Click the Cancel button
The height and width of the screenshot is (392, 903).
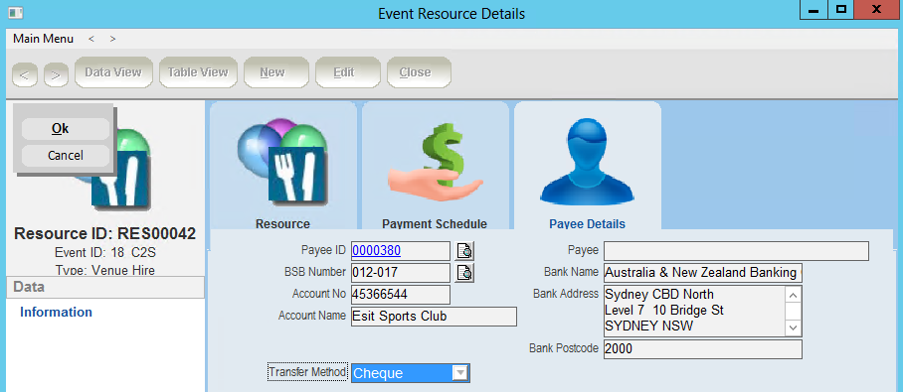click(x=65, y=155)
